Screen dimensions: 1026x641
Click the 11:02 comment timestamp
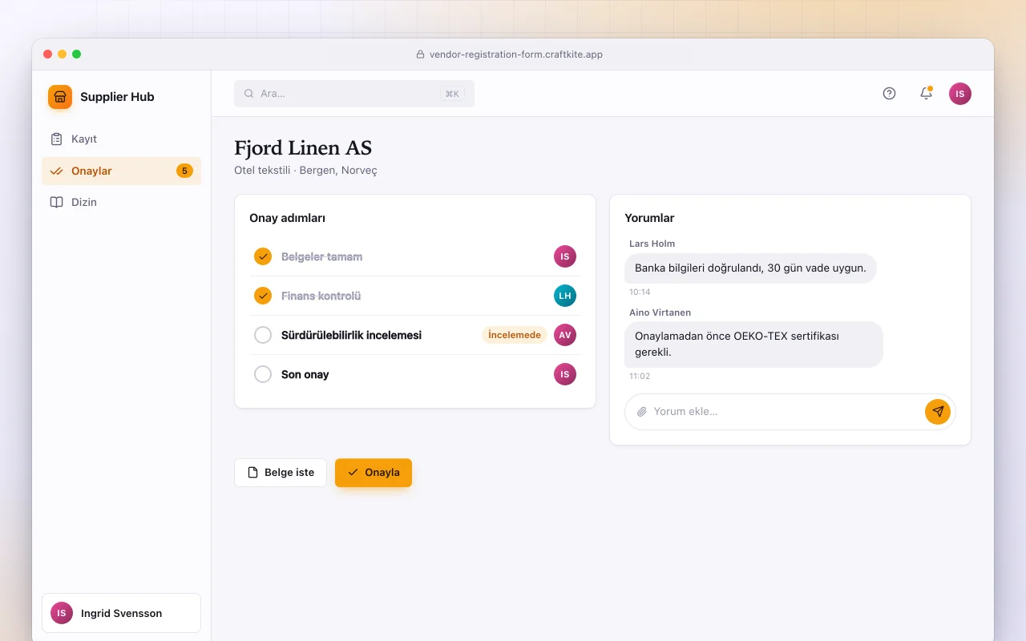coord(640,377)
